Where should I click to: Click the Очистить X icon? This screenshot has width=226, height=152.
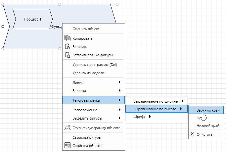tap(193, 134)
